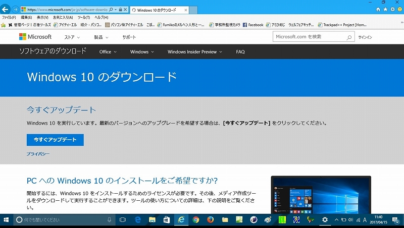Image resolution: width=404 pixels, height=228 pixels.
Task: Stop loading with the address bar X
Action: tap(125, 10)
